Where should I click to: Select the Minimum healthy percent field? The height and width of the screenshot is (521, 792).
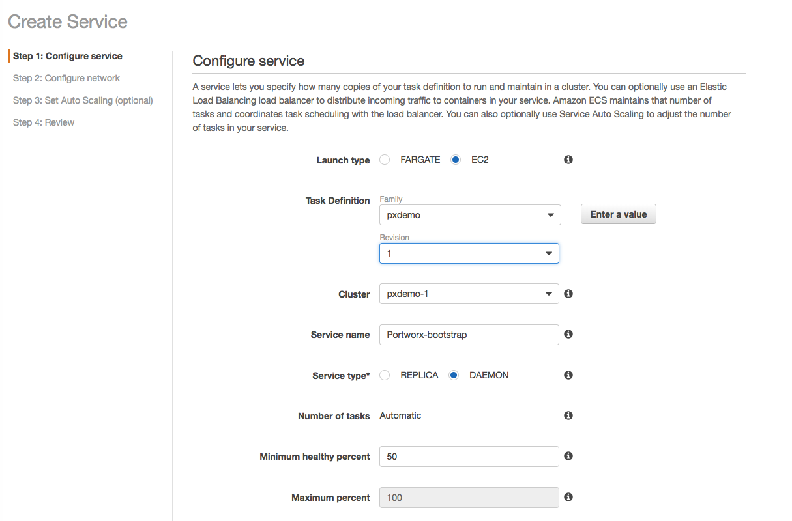469,456
